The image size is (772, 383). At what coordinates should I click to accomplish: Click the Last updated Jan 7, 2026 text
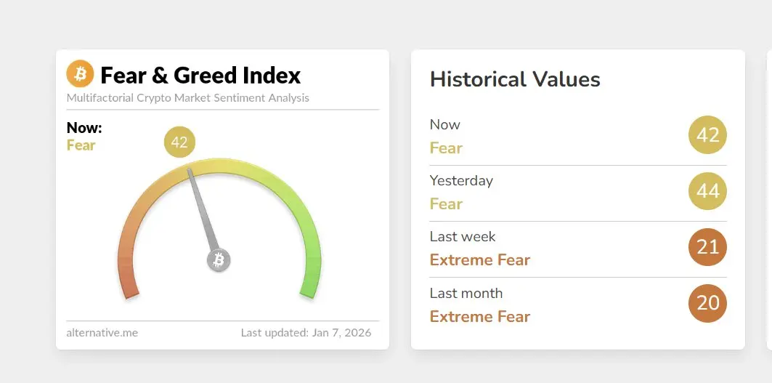tap(306, 333)
